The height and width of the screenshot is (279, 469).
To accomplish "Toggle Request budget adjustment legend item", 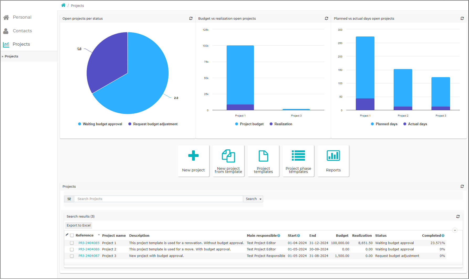I will pos(153,124).
